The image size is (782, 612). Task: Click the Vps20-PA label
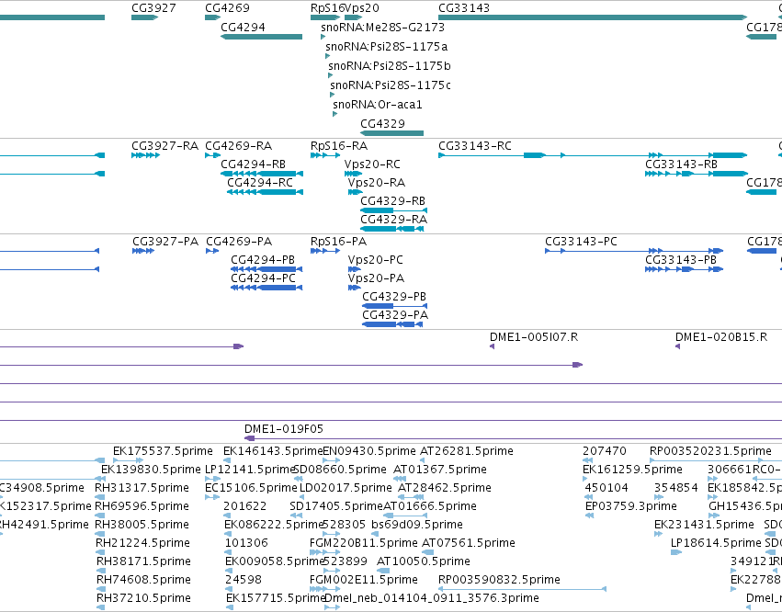[376, 278]
